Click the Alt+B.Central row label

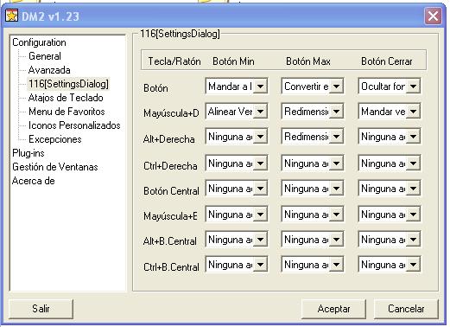pos(170,241)
